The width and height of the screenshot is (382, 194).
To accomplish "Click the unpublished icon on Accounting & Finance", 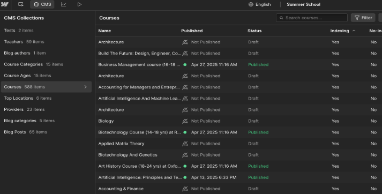I will [x=185, y=189].
